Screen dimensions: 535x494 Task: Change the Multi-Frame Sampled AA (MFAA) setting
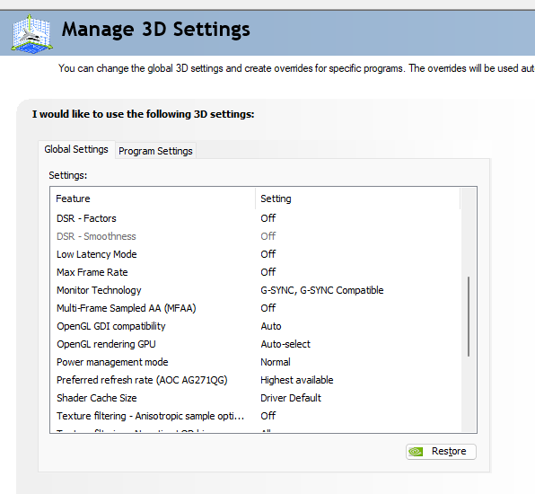click(x=268, y=308)
